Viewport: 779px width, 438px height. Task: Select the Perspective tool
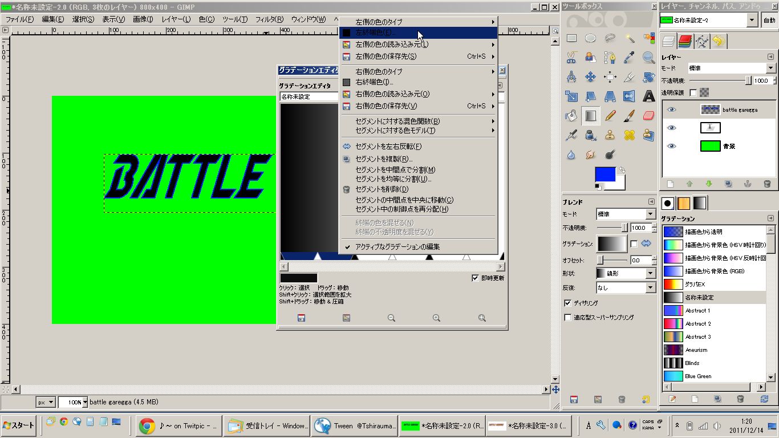(x=610, y=96)
